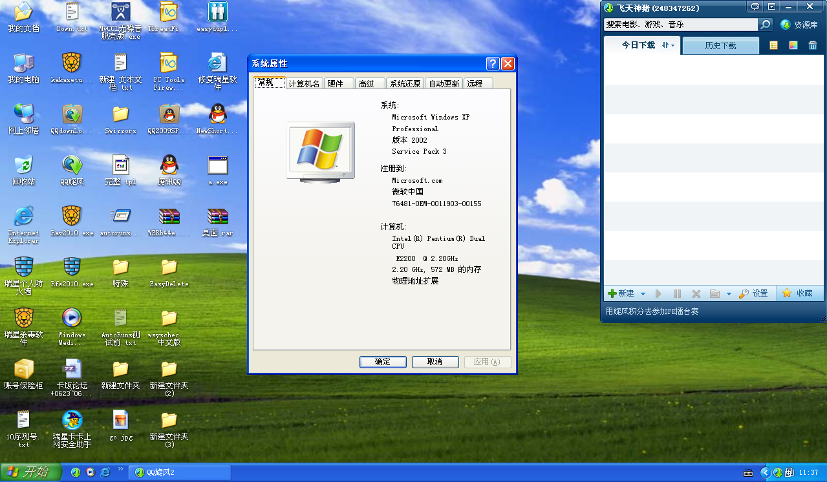
Task: Click Internet Explorer quick launch icon
Action: tap(105, 472)
